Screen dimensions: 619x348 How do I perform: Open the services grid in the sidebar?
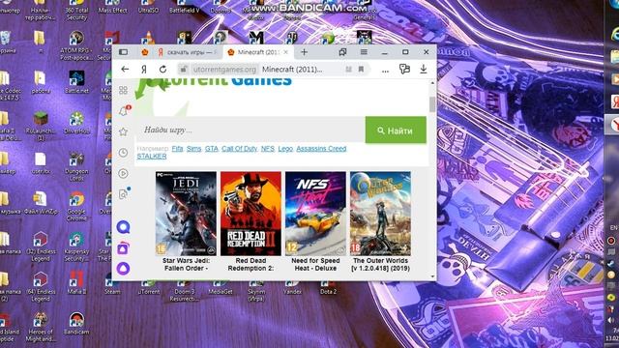pos(123,90)
